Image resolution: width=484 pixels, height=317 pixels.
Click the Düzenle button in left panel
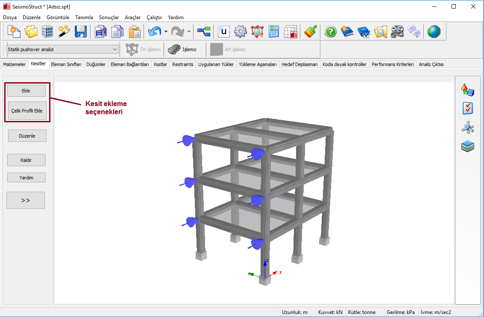pos(27,136)
